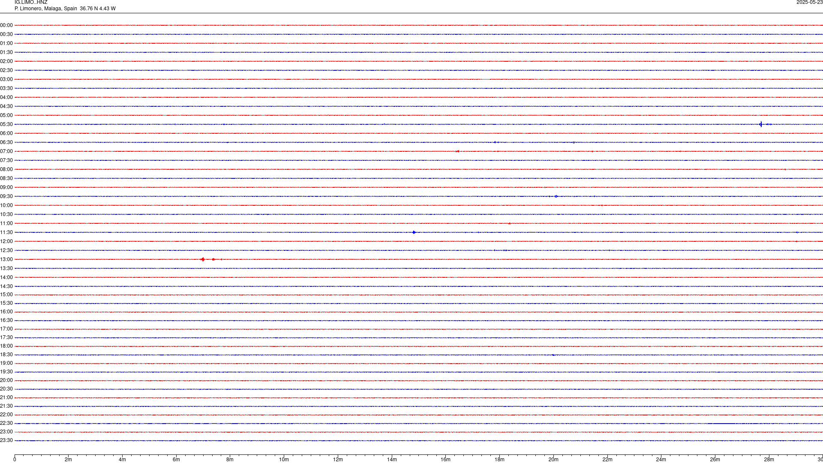Viewport: 823px width, 463px height.
Task: Click the 22:30 trace time label
Action: point(6,423)
